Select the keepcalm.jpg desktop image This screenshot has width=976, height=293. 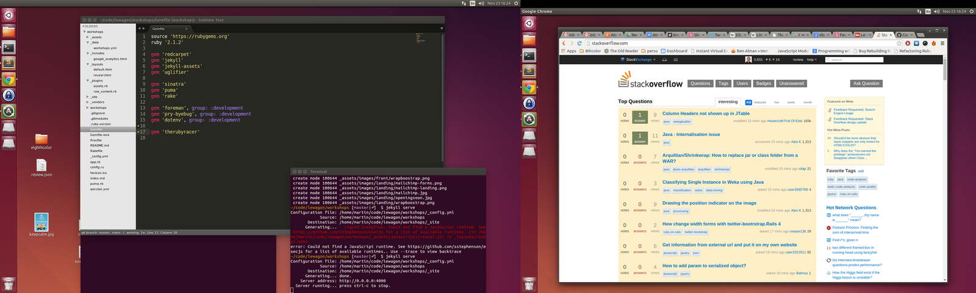coord(41,225)
